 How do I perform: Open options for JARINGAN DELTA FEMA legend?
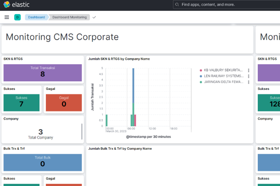pos(249,82)
